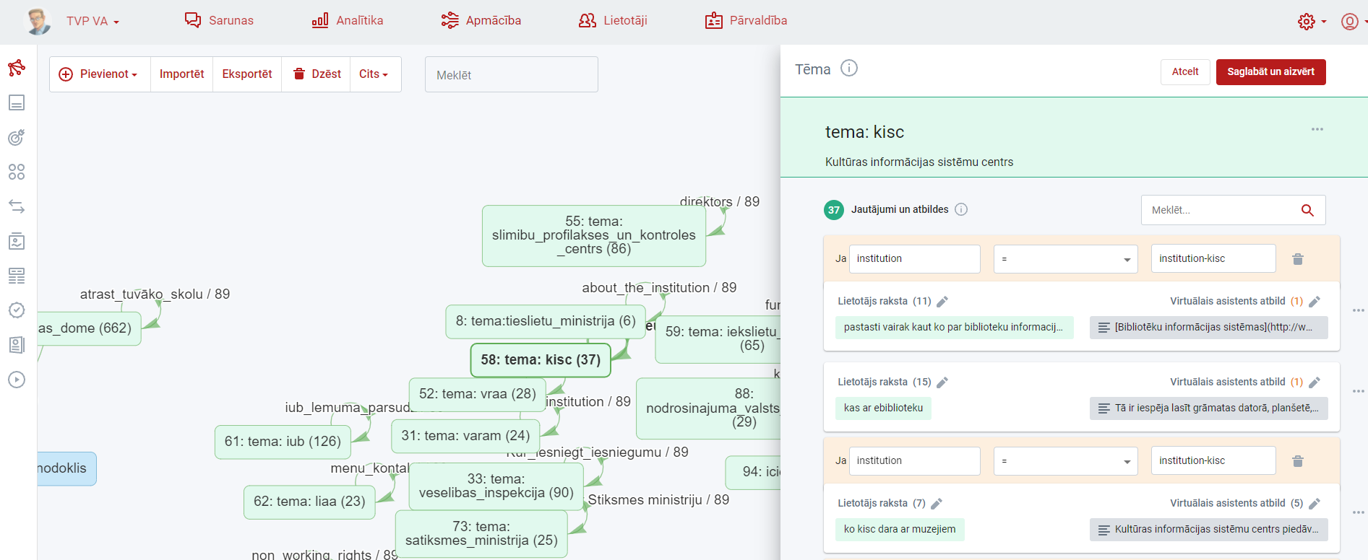Open the settings gear icon in header
Screen dimensions: 1368x560
tap(1306, 22)
